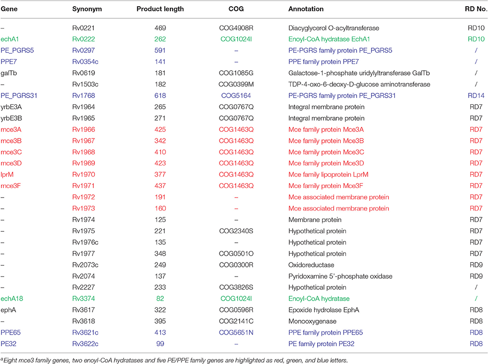The width and height of the screenshot is (488, 364).
Task: Select synonym Rv1967
Action: 83,141
